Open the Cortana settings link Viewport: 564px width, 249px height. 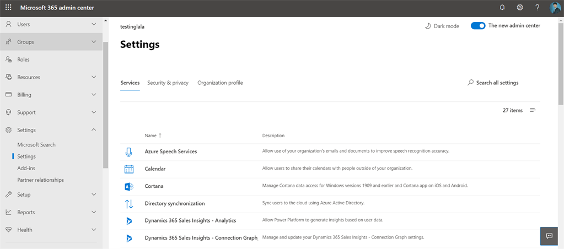pos(154,186)
